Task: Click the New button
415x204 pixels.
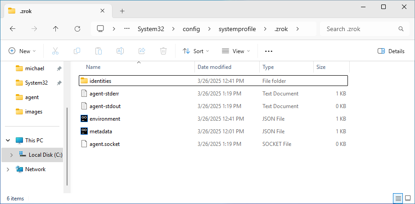Action: (x=22, y=51)
